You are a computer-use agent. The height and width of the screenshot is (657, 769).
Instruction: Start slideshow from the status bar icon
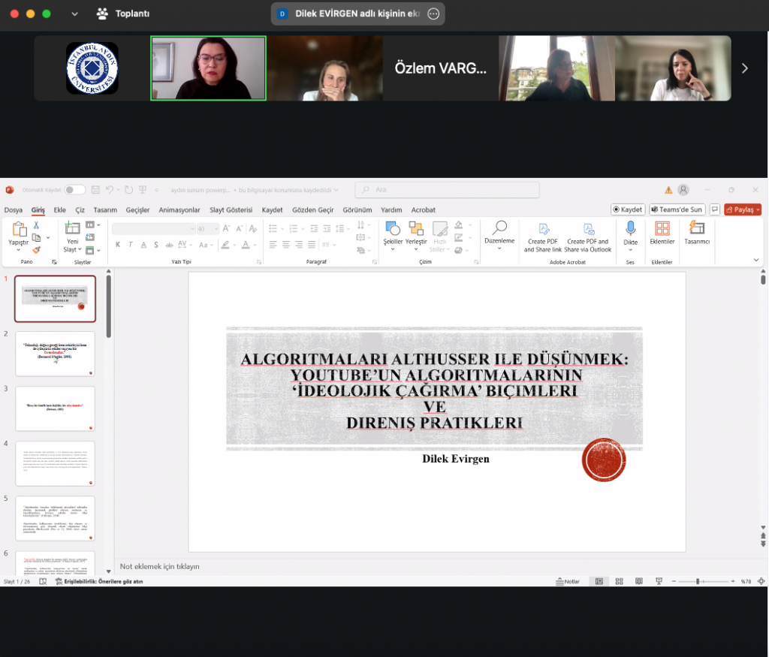[659, 581]
